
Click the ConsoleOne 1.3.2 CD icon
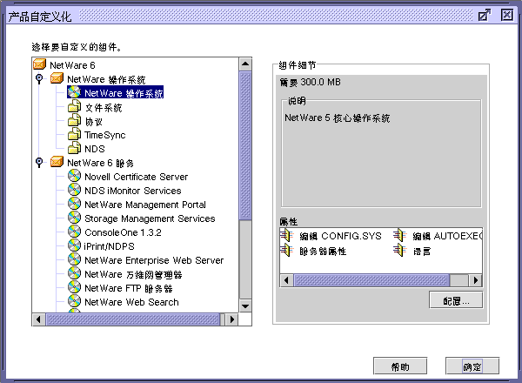[74, 232]
